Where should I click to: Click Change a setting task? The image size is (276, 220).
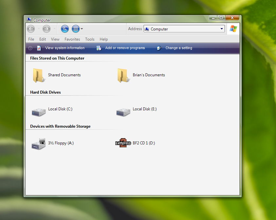coord(179,48)
